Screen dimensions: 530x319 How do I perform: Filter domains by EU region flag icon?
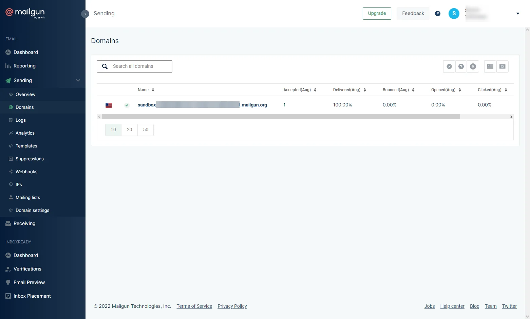click(x=503, y=66)
